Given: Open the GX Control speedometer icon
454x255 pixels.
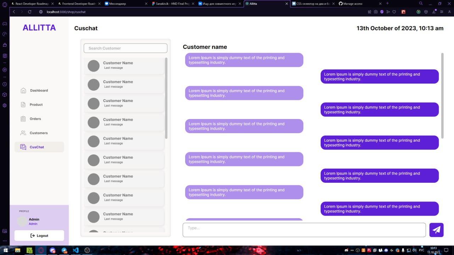Looking at the screenshot, I should click(5, 34).
